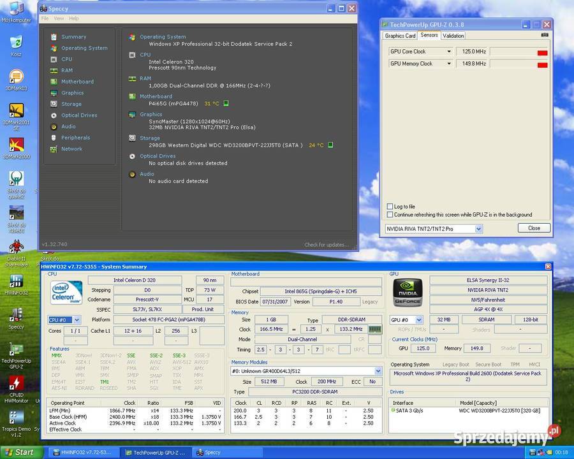Image resolution: width=574 pixels, height=459 pixels.
Task: Open the GPU #0 selector dropdown
Action: coord(419,320)
